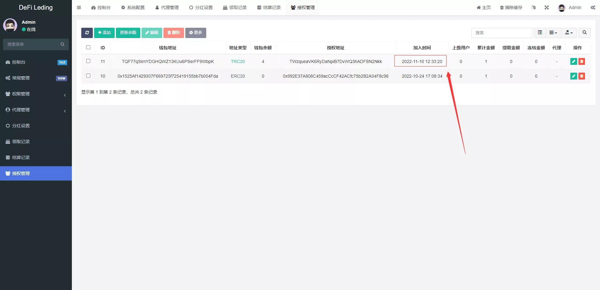Tick the checkbox for row ID 10
This screenshot has width=600, height=290.
click(x=88, y=76)
